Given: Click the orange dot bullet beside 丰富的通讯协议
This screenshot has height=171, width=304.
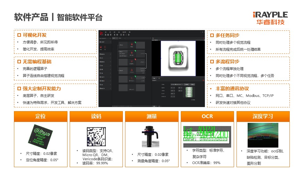Looking at the screenshot, I should pos(212,89).
